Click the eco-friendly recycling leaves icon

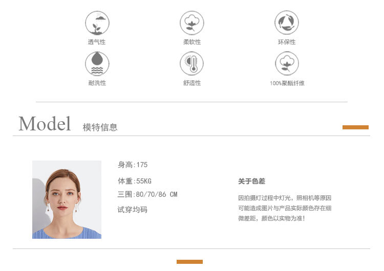coord(287,22)
